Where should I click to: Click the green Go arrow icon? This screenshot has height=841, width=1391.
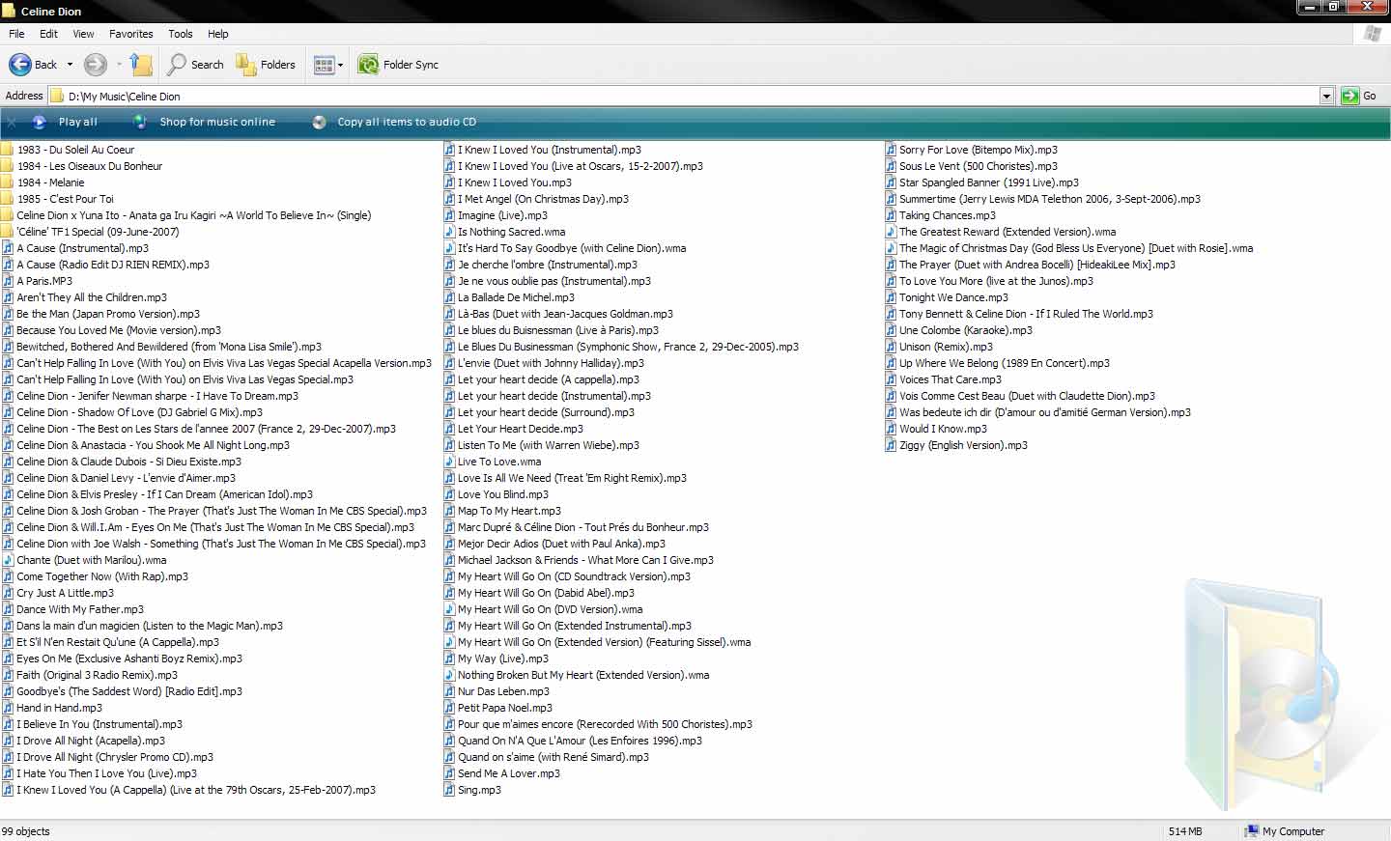[x=1349, y=96]
